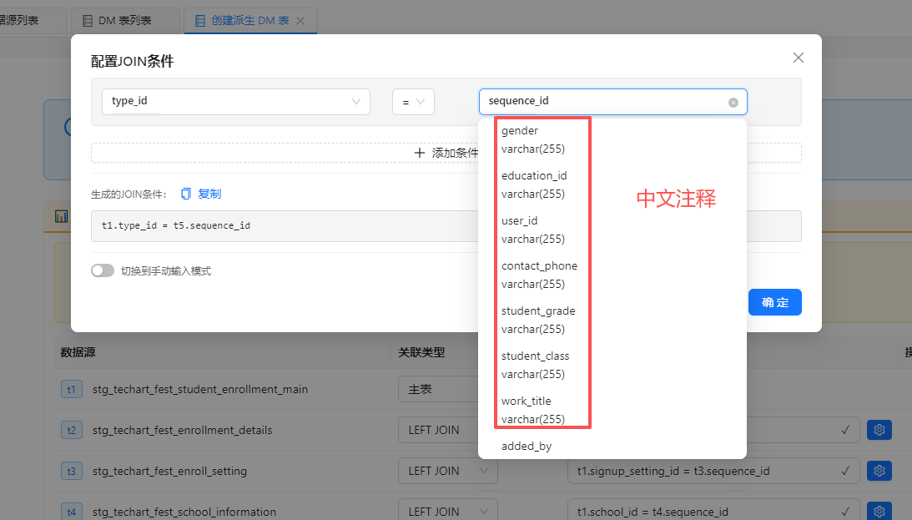912x520 pixels.
Task: Toggle 切换到手动输入模式 switch
Action: (103, 270)
